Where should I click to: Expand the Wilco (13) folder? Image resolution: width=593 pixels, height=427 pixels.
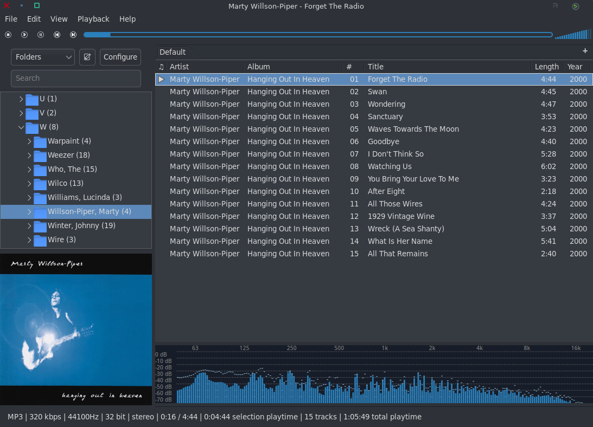tap(29, 184)
